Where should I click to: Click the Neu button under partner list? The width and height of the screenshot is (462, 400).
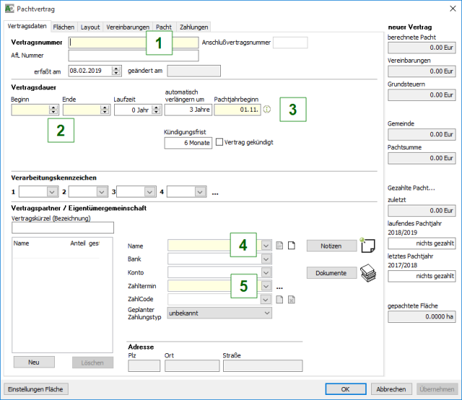point(33,363)
